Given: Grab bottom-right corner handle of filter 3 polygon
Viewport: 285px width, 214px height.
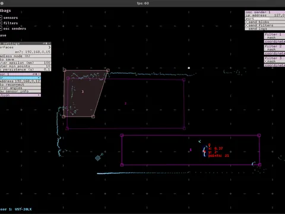Looking at the screenshot, I should [x=93, y=117].
